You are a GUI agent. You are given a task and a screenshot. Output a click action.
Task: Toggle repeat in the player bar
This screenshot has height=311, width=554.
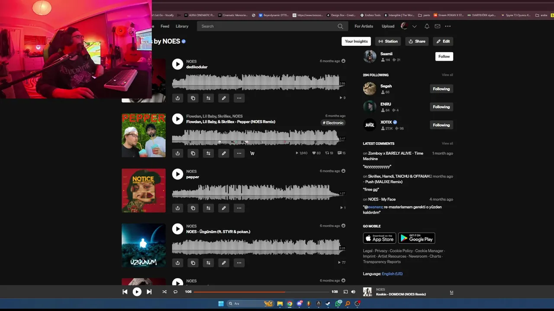[x=175, y=292]
